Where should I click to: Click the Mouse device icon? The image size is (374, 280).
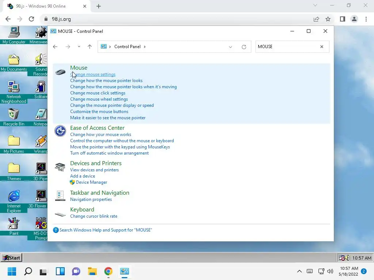(x=60, y=72)
